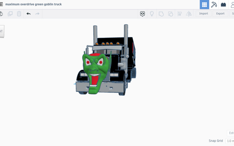Screen dimensions: 234x146
Task: Click the Import button
Action: [x=204, y=14]
